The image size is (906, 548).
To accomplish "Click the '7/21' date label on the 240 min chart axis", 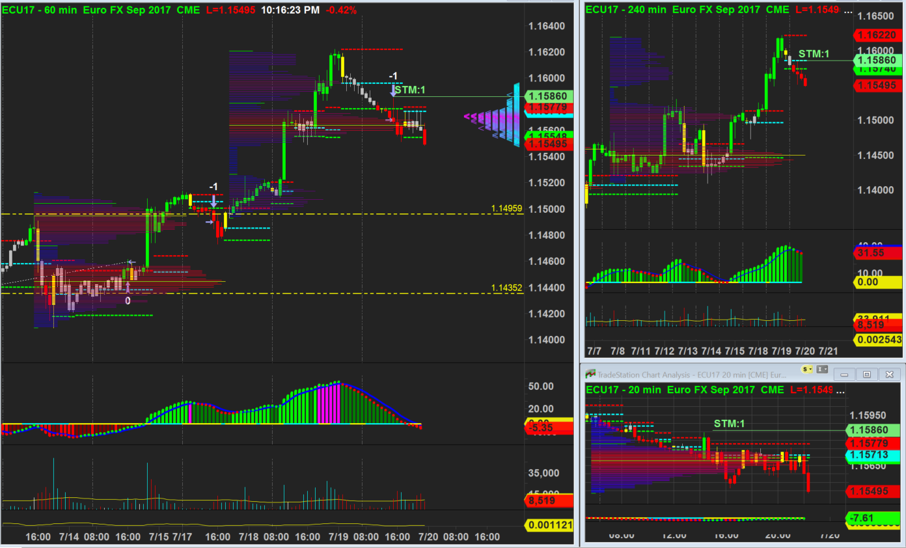I will point(827,351).
